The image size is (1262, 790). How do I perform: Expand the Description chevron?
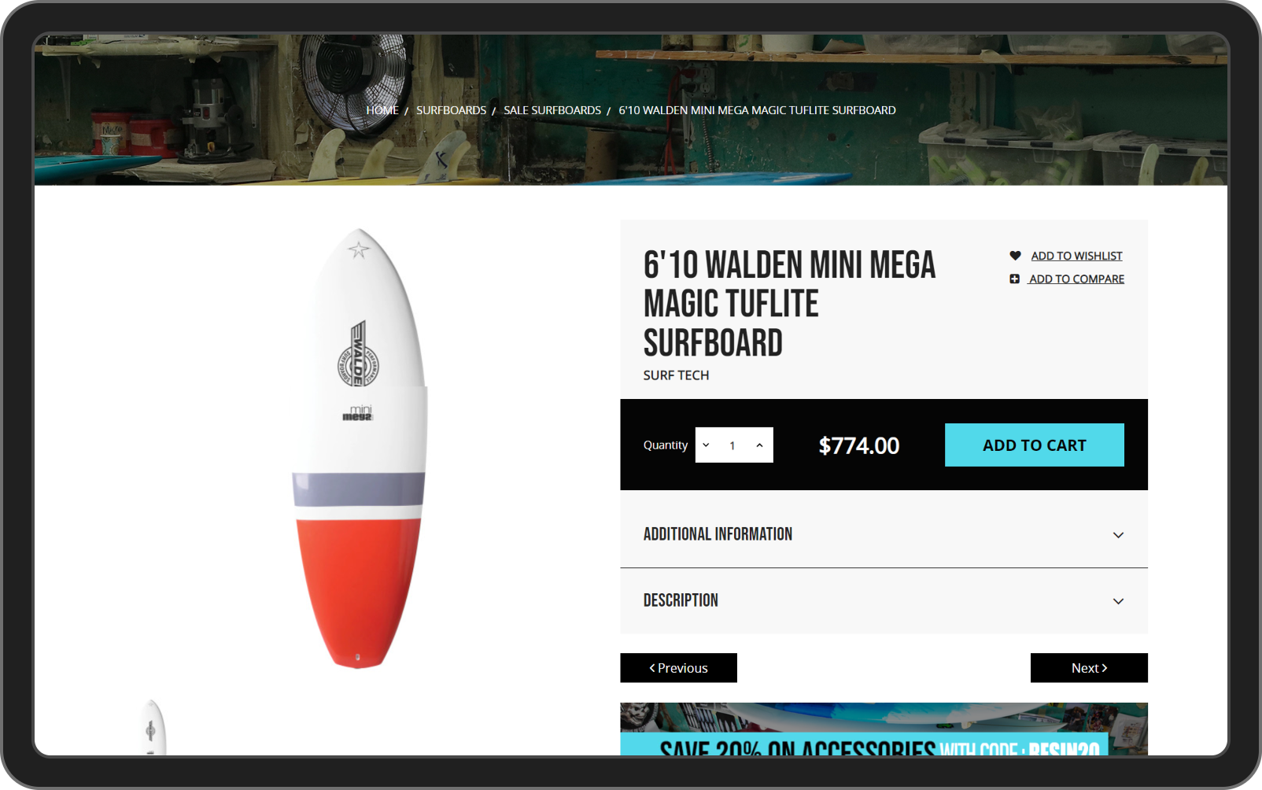tap(1118, 601)
